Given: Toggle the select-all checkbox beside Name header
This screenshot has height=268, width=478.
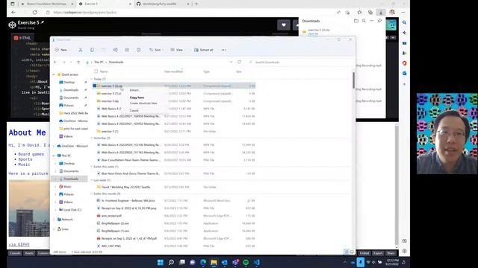Looking at the screenshot, I should [x=96, y=71].
